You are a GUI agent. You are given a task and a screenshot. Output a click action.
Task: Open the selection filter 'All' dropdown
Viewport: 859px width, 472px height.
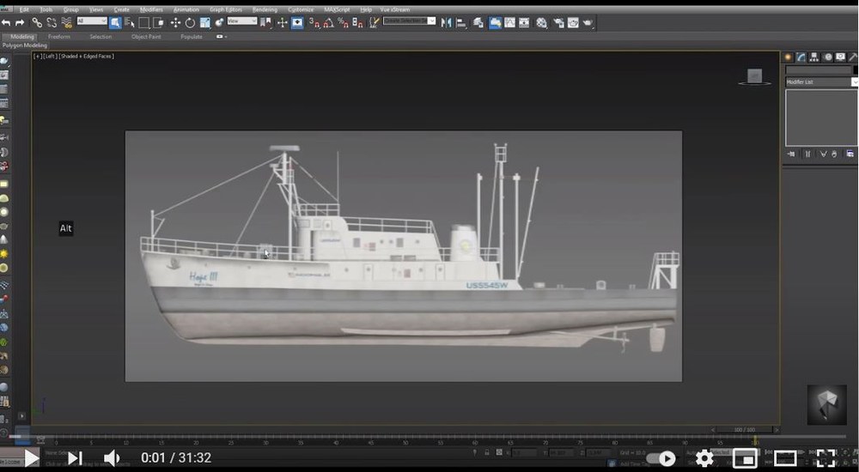(x=92, y=21)
